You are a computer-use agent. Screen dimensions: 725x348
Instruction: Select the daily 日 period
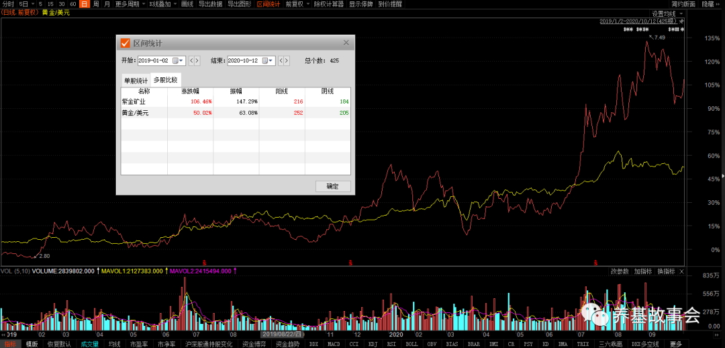(x=84, y=4)
